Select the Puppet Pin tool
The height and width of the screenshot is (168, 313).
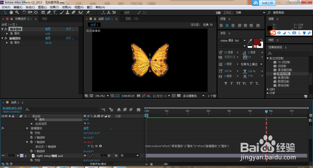tap(88, 12)
